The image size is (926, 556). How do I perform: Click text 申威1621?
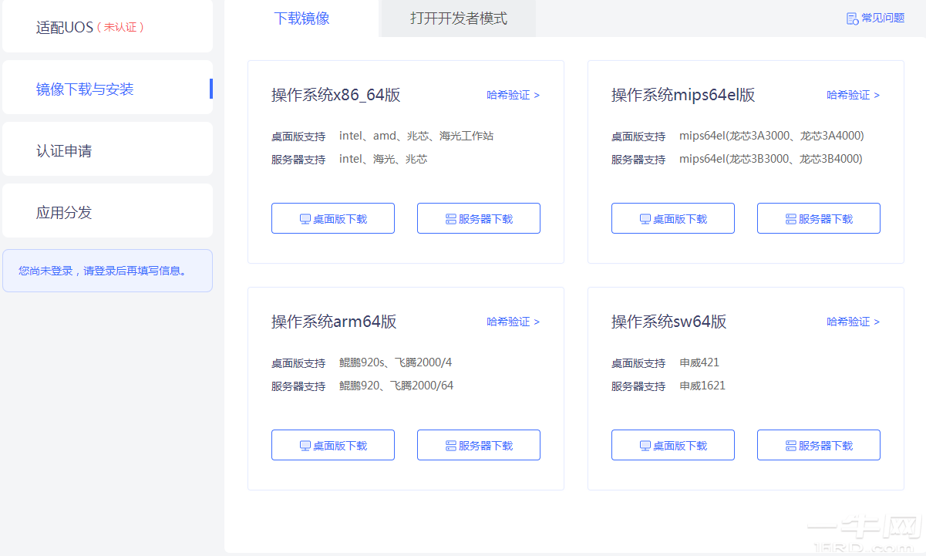702,386
